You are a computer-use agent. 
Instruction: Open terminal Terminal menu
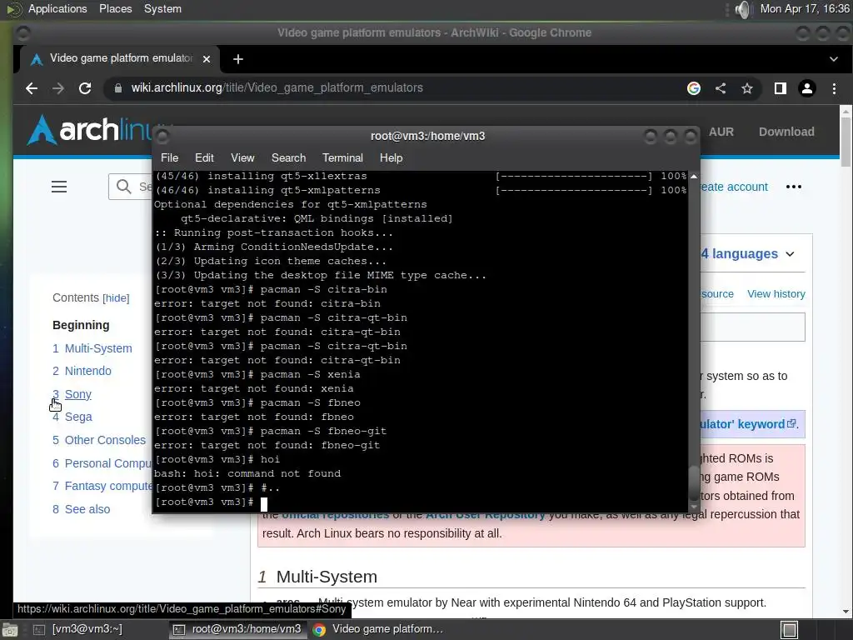click(342, 157)
